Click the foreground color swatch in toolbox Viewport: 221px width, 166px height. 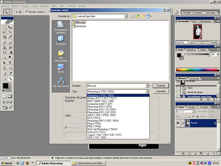coord(5,86)
